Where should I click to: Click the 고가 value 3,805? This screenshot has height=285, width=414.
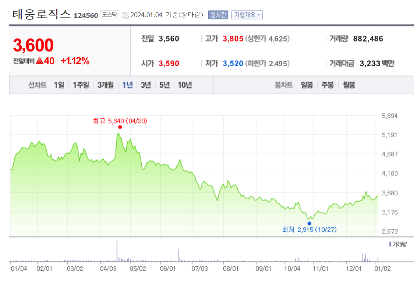233,39
